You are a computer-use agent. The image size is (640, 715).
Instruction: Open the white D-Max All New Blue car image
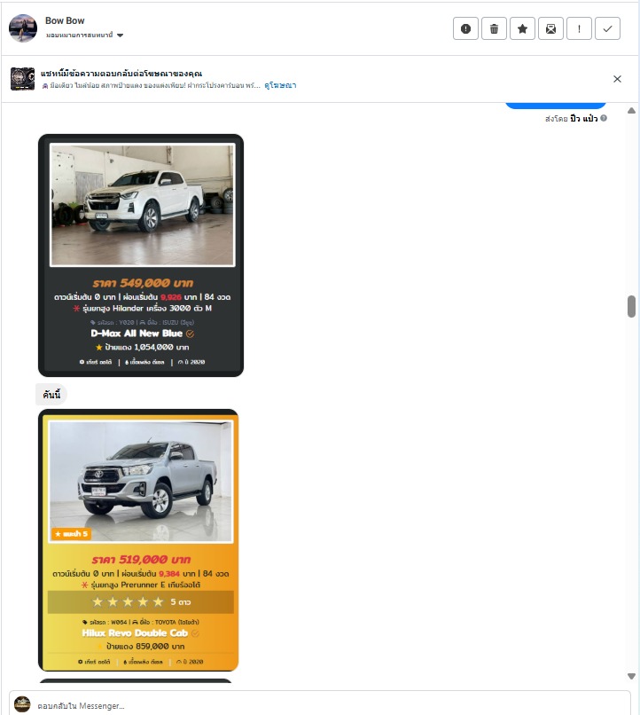point(142,205)
